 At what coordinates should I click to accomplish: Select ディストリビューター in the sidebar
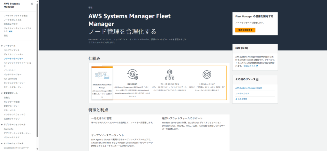pos(13,54)
